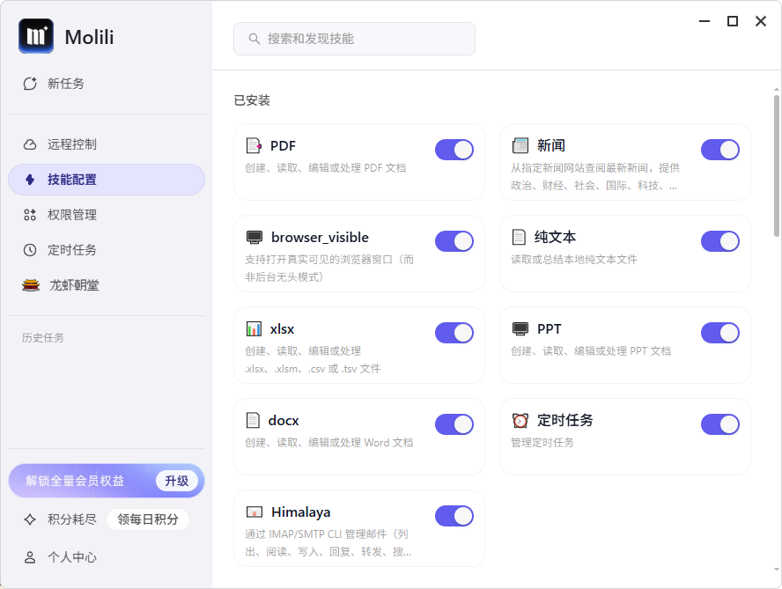Viewport: 782px width, 589px height.
Task: Click the Molili app logo icon
Action: (36, 36)
